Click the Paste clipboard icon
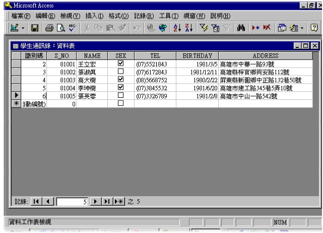Image resolution: width=323 pixels, height=233 pixels. pyautogui.click(x=110, y=28)
